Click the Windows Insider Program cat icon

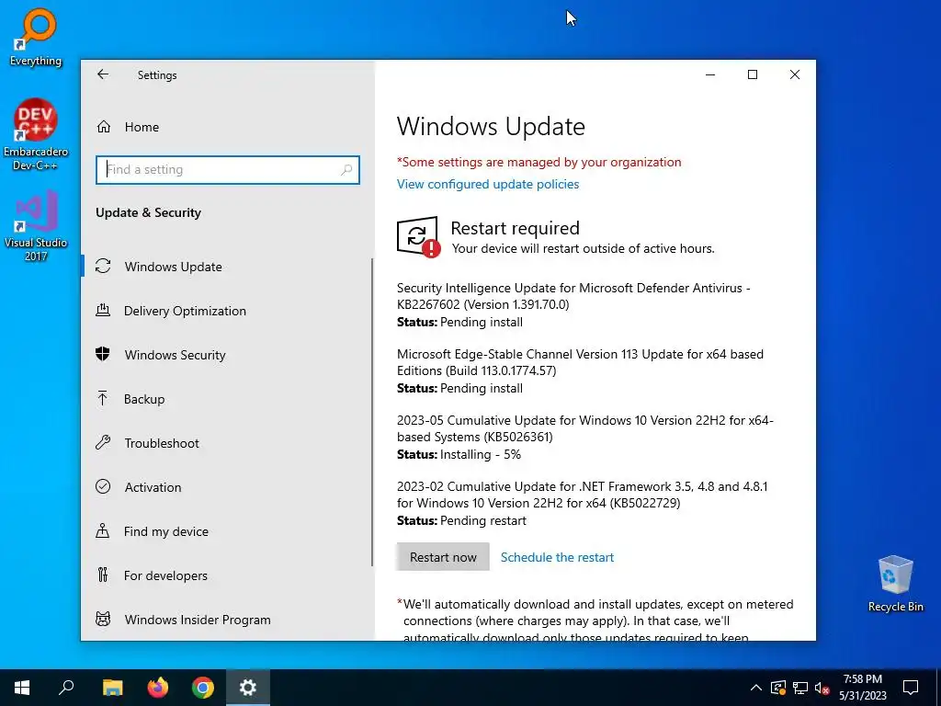click(x=103, y=619)
